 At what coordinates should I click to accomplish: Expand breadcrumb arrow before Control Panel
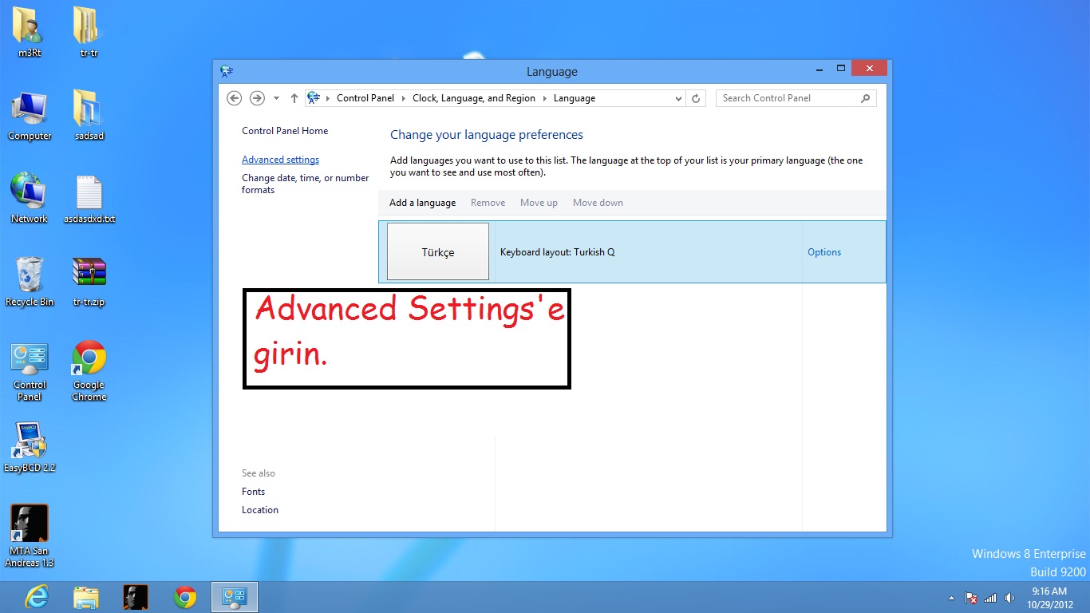[328, 98]
